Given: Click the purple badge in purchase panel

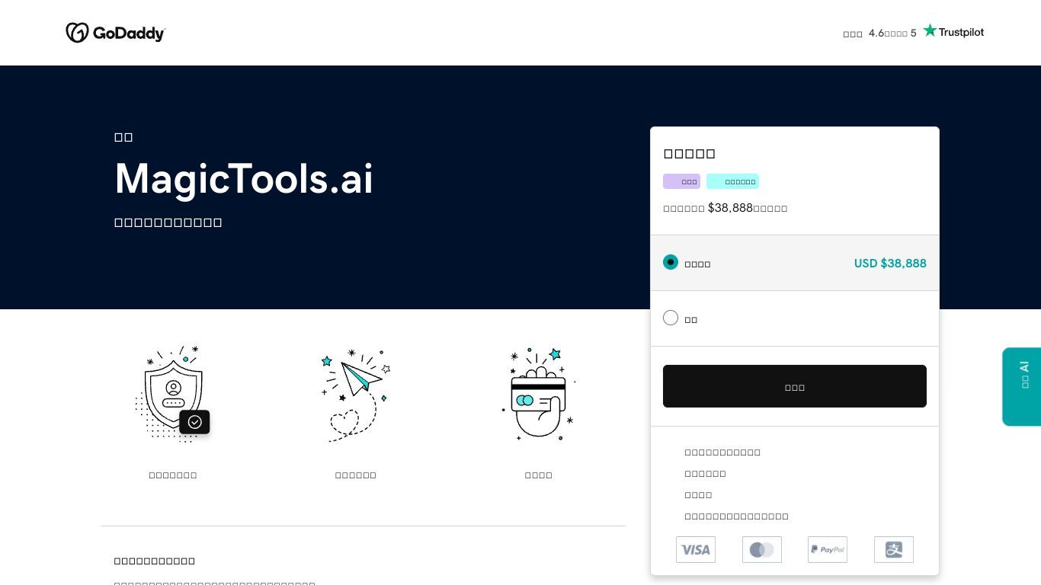Looking at the screenshot, I should pos(681,181).
